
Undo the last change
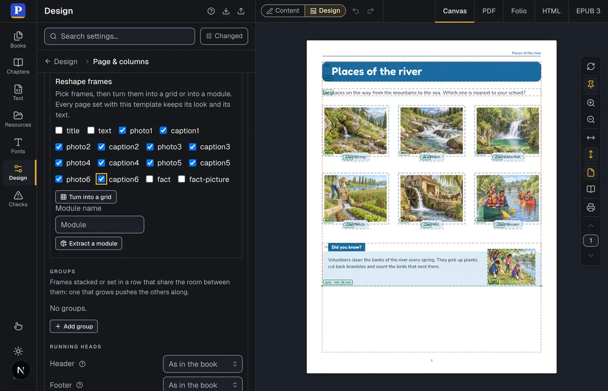tap(355, 11)
